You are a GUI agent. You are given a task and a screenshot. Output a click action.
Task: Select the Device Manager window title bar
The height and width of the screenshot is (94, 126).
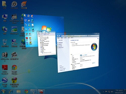[x=46, y=32]
